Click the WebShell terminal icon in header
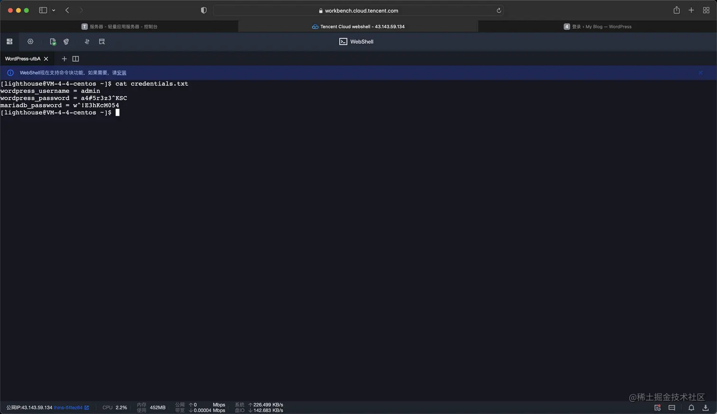The width and height of the screenshot is (717, 414). 343,42
